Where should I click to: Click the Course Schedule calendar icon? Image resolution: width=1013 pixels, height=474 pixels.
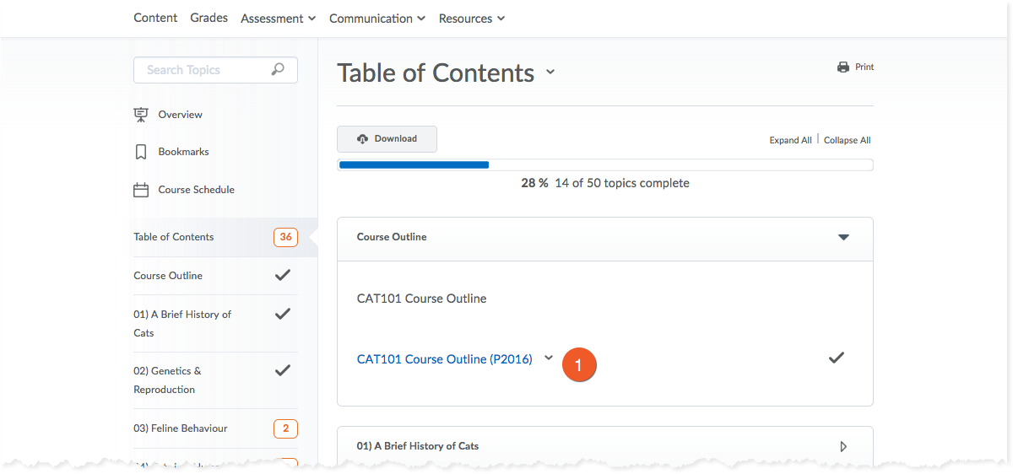(x=141, y=190)
